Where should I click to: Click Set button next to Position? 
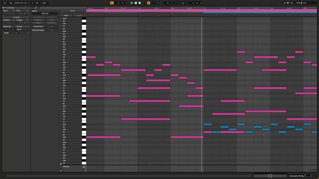coord(14,20)
